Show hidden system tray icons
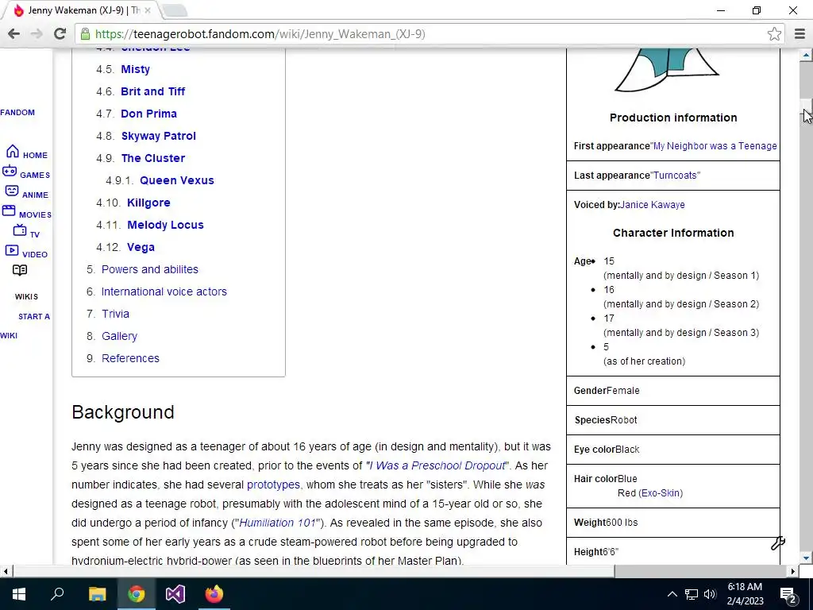This screenshot has width=813, height=610. point(672,594)
